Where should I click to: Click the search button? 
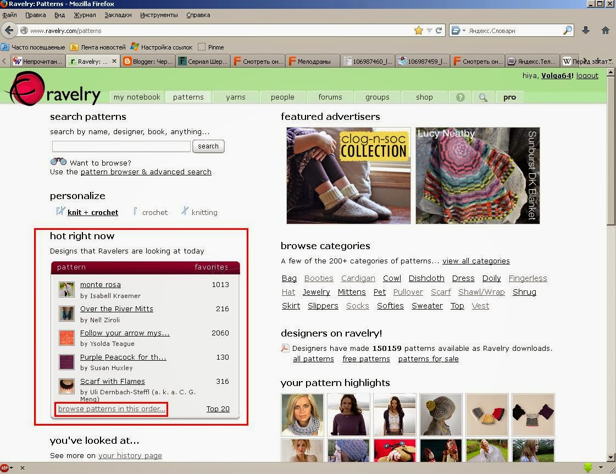pos(208,146)
